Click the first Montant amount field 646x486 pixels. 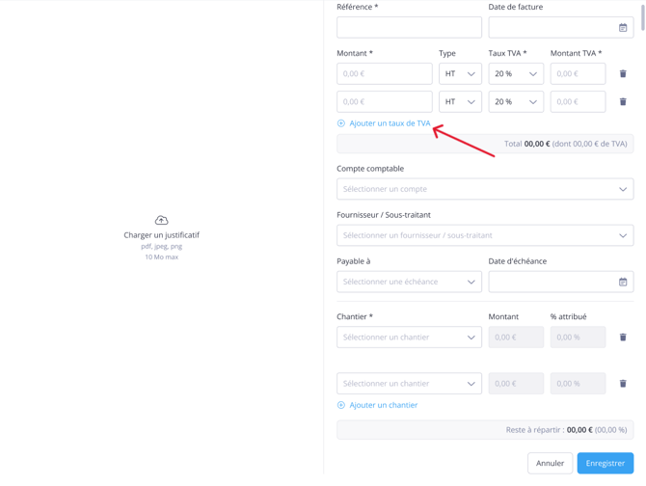point(384,74)
